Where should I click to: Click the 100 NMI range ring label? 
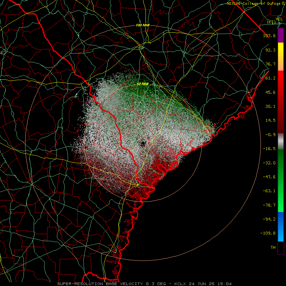pyautogui.click(x=143, y=25)
